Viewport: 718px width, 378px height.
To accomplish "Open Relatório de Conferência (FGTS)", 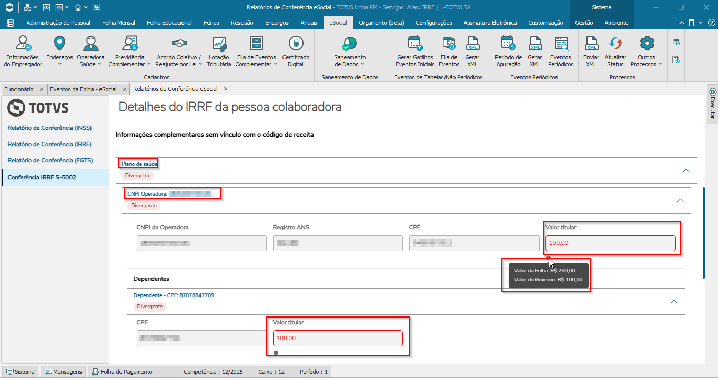I will click(49, 160).
